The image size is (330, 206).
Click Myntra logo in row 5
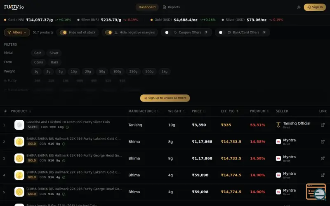[x=278, y=192]
